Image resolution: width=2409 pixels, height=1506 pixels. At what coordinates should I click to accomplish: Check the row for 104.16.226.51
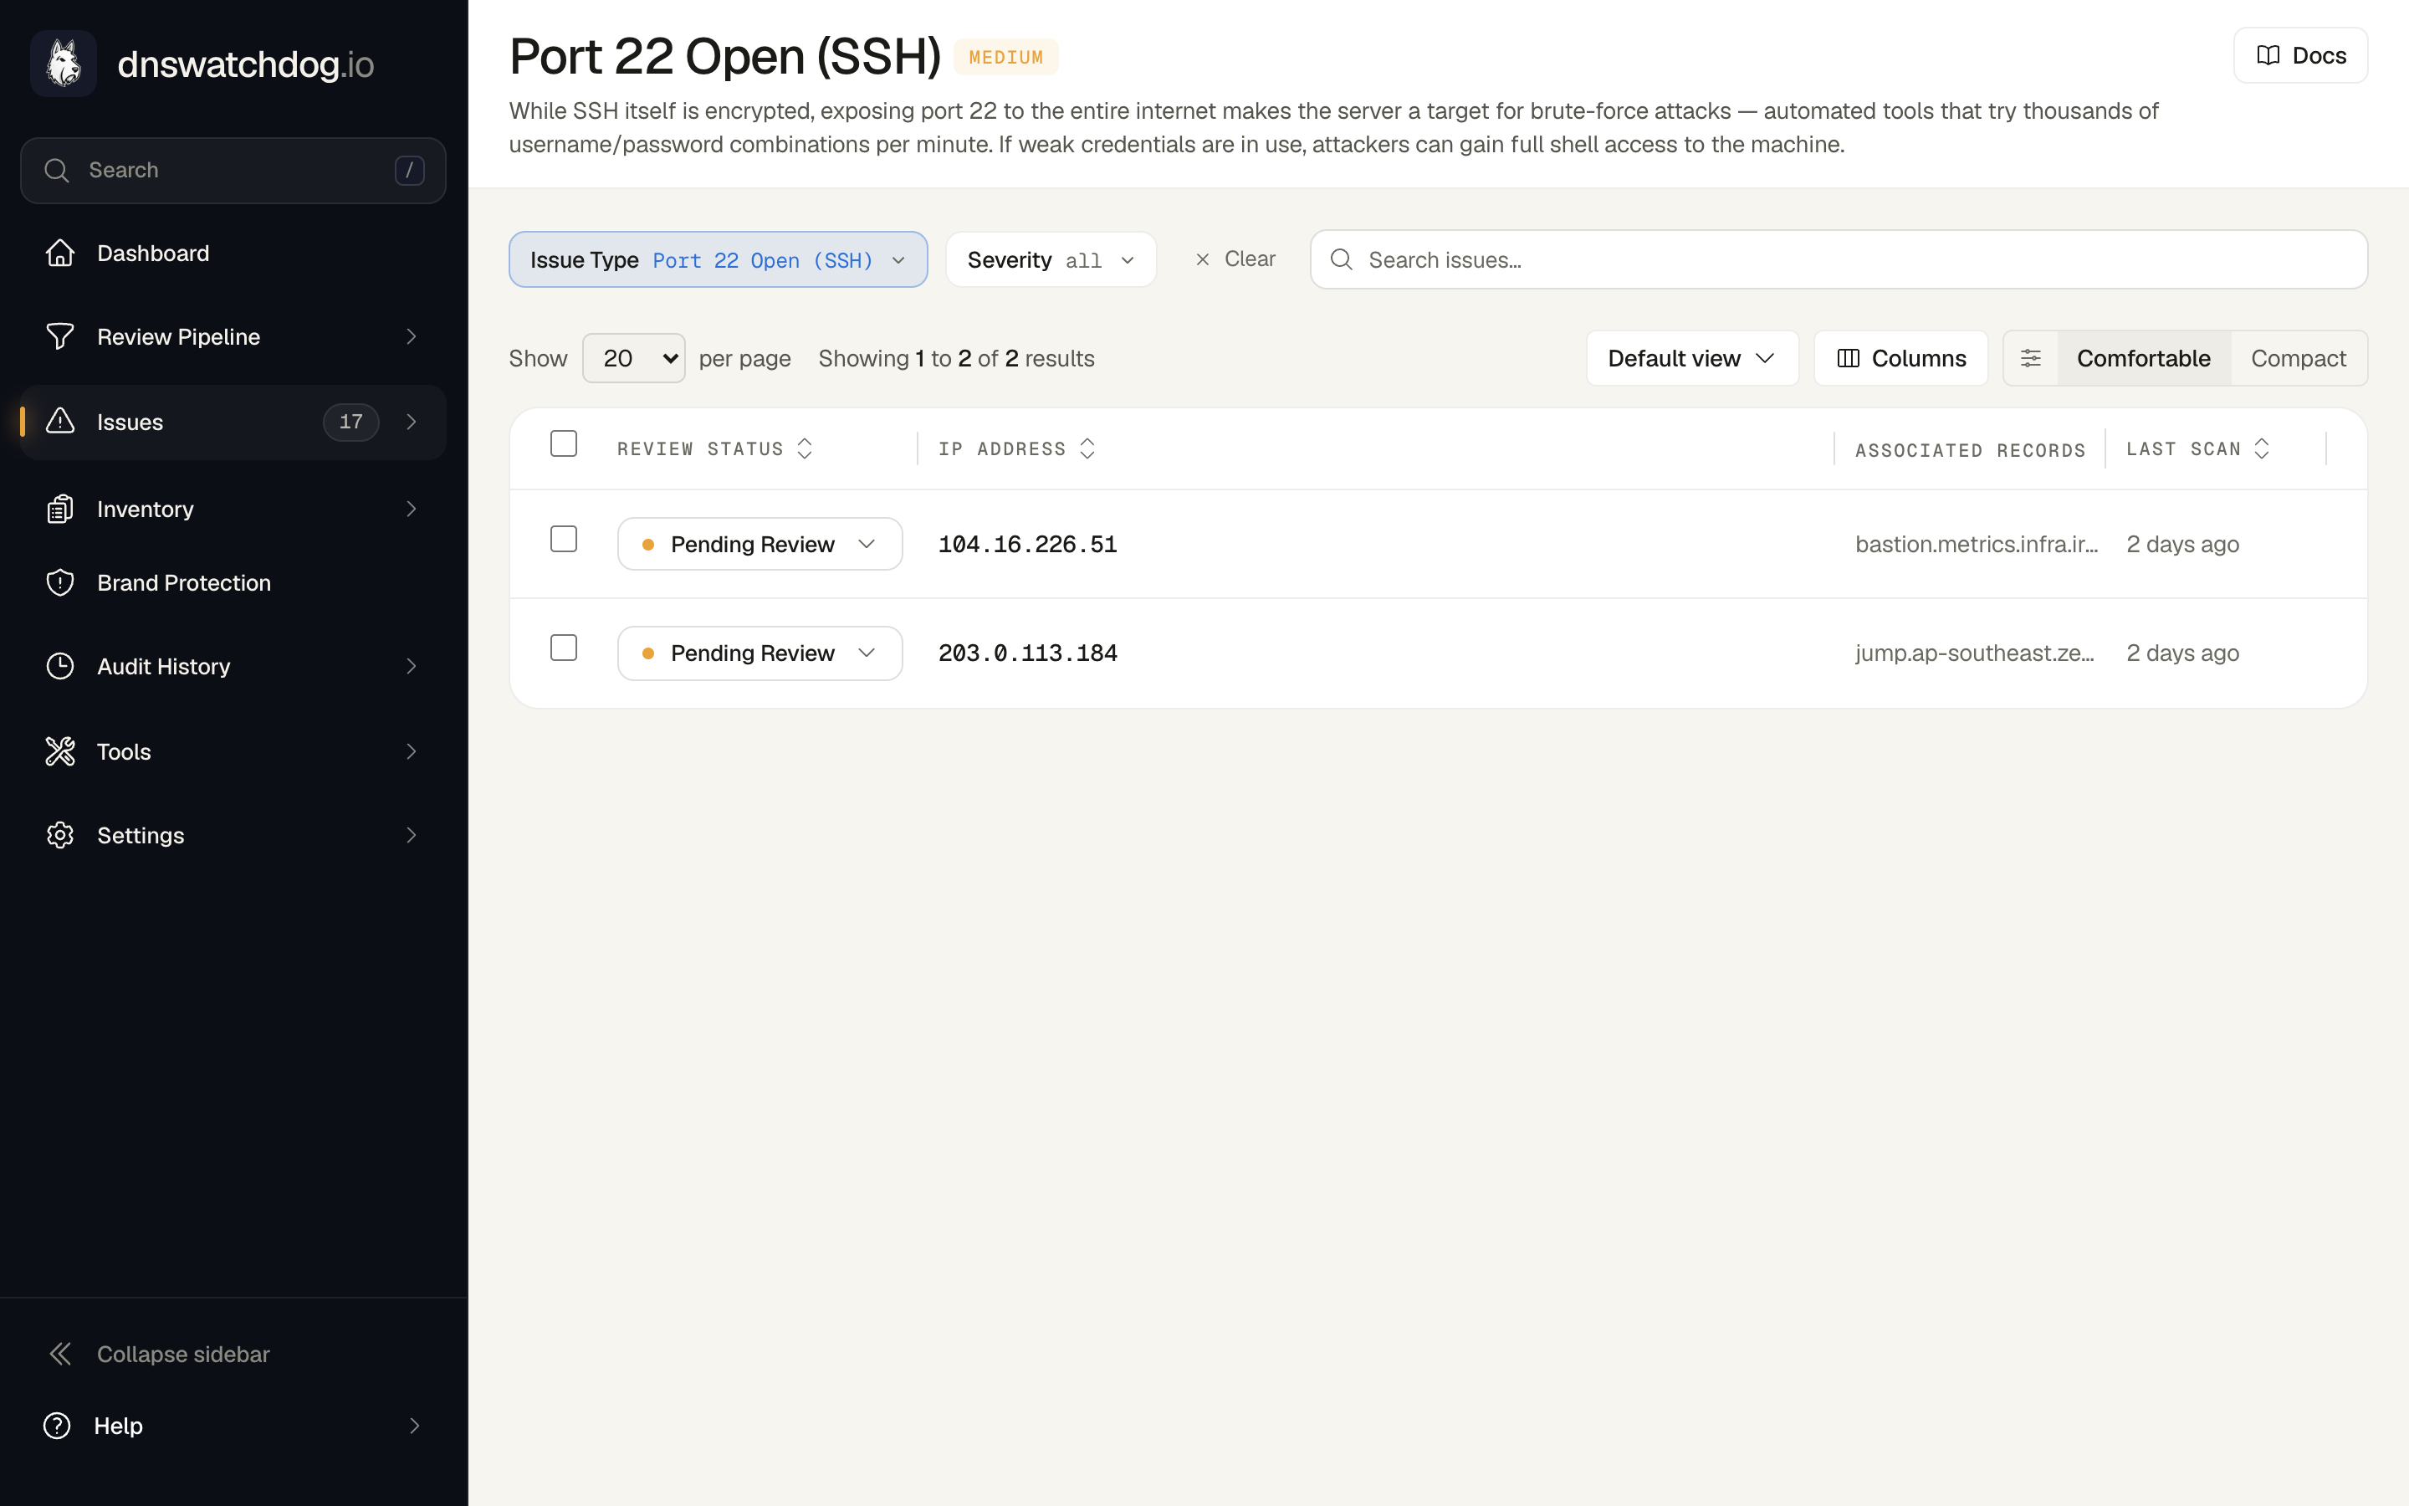(564, 539)
